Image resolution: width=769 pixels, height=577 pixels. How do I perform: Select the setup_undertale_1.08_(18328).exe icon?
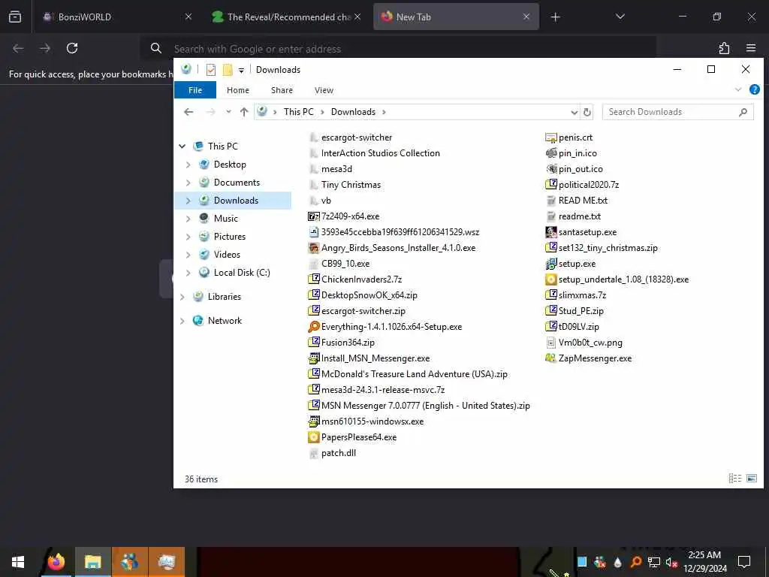[551, 279]
